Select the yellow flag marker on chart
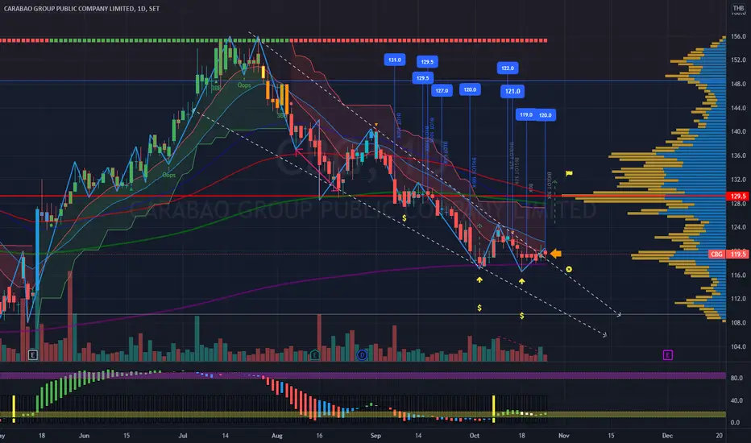The image size is (751, 443). click(569, 173)
